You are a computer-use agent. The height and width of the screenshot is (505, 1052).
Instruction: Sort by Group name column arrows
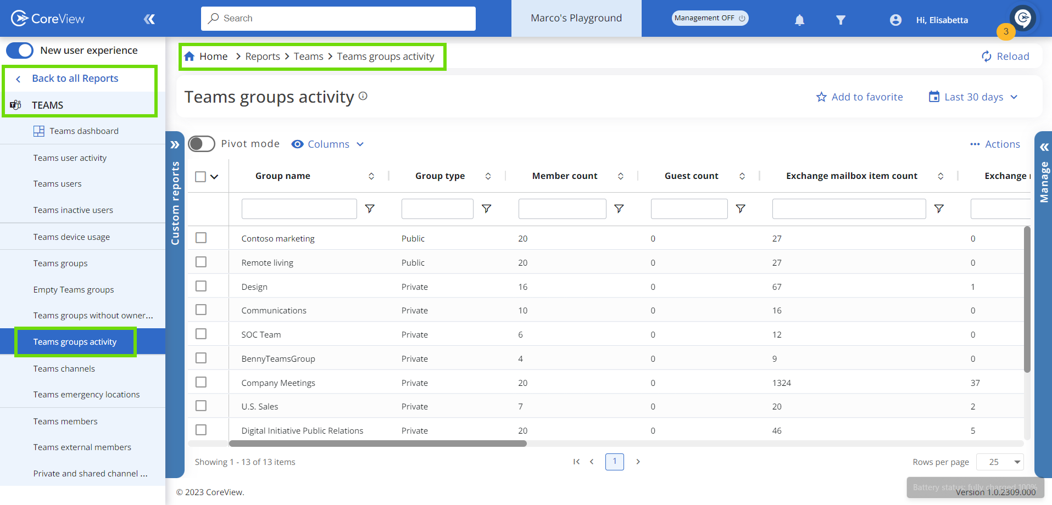coord(371,176)
